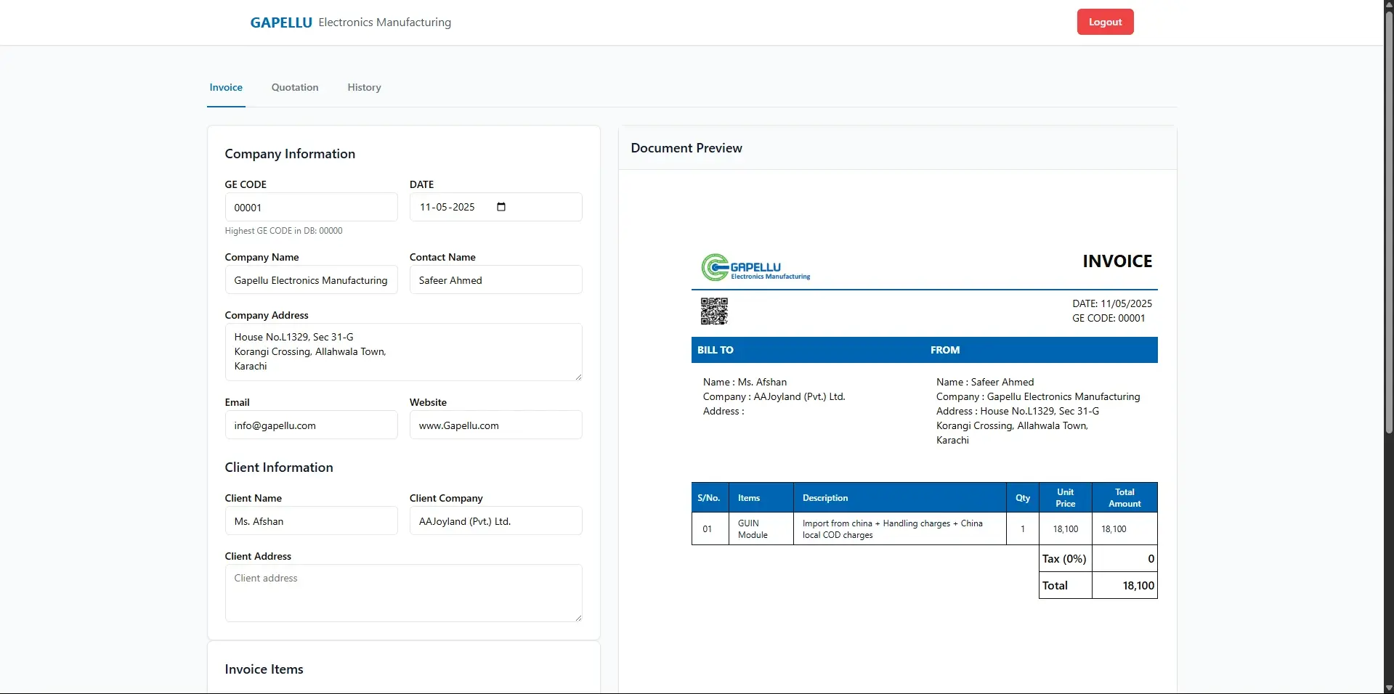Click the Total Amount column header
The height and width of the screenshot is (694, 1394).
[1124, 498]
